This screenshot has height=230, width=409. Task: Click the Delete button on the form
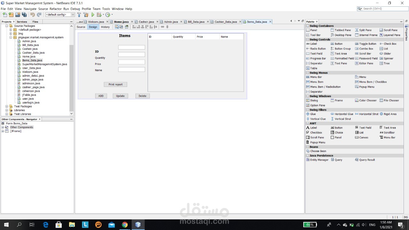point(143,96)
